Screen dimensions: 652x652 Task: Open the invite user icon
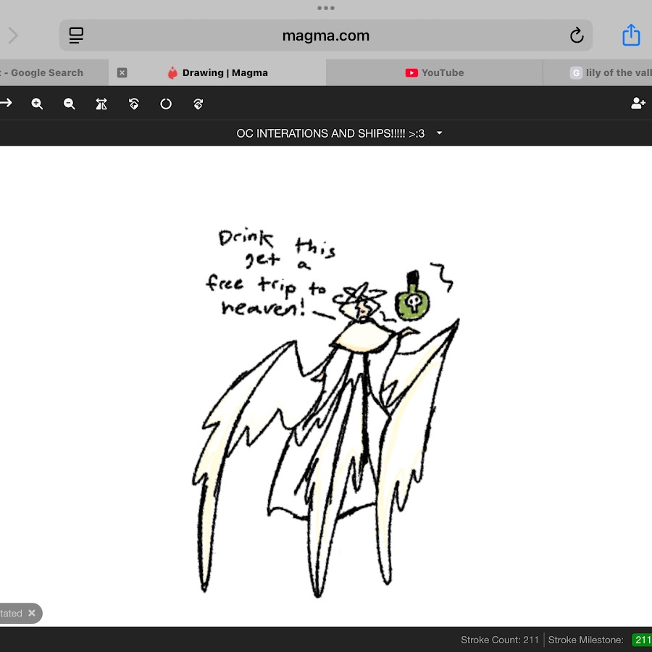click(x=638, y=104)
